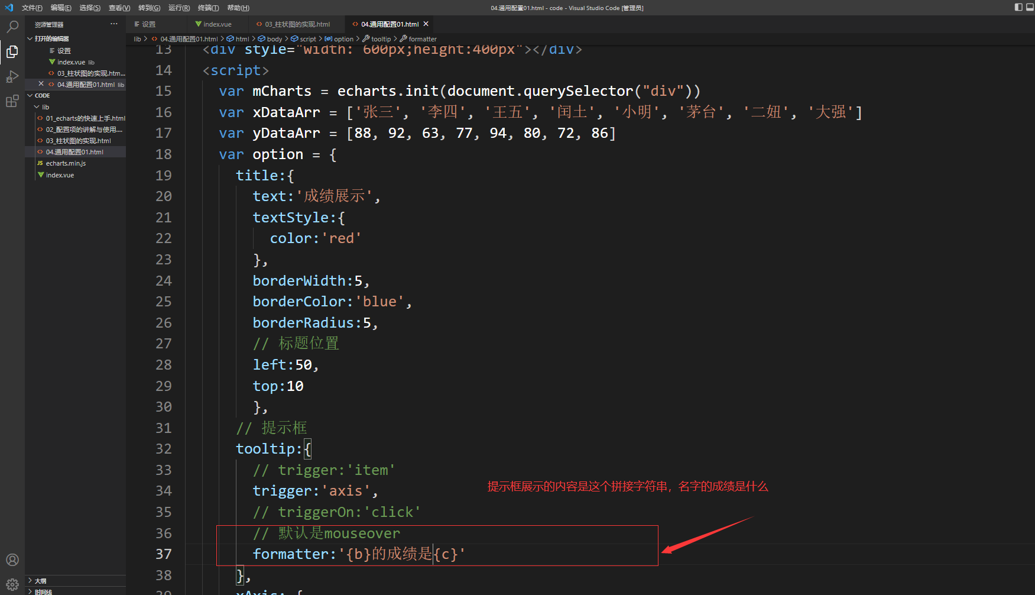Open Run and Debug view
The width and height of the screenshot is (1035, 595).
[12, 77]
